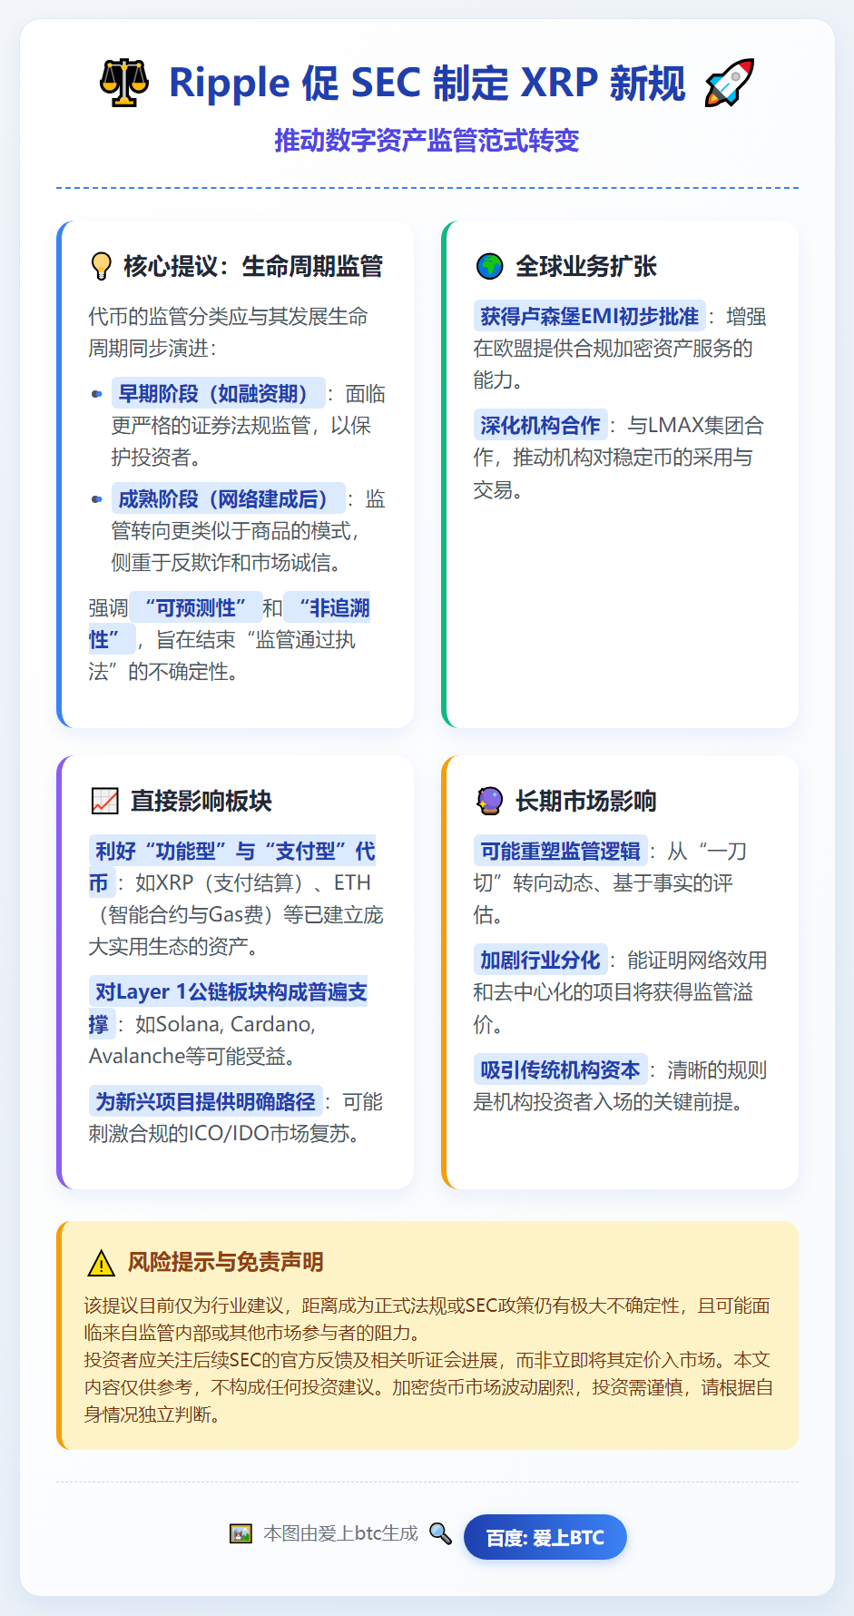Click the picture icon before 本图由爱上btc生成
The width and height of the screenshot is (854, 1616).
240,1533
